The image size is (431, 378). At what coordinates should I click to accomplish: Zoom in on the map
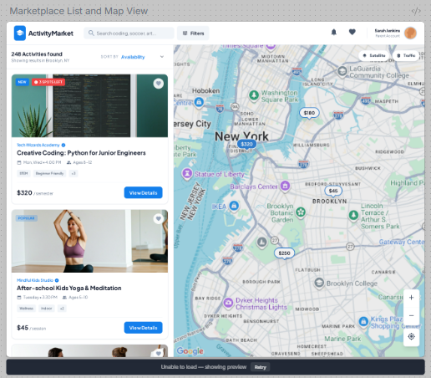[x=411, y=298]
